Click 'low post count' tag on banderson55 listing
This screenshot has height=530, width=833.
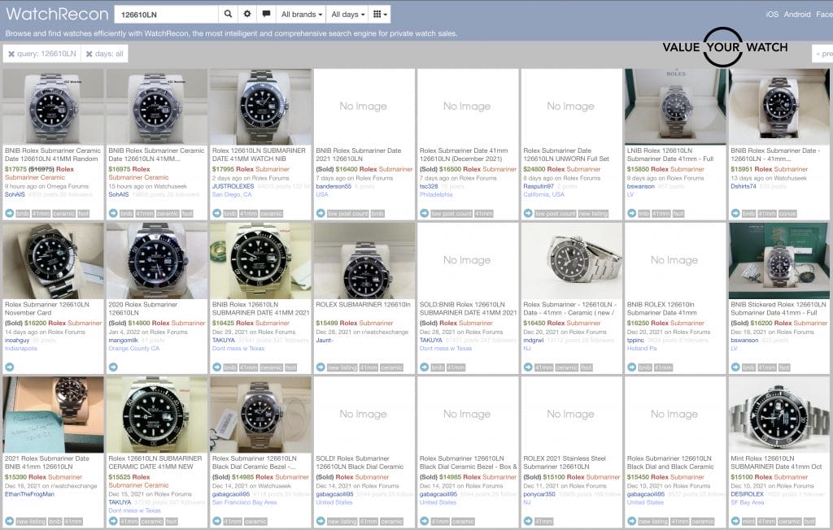click(x=348, y=213)
